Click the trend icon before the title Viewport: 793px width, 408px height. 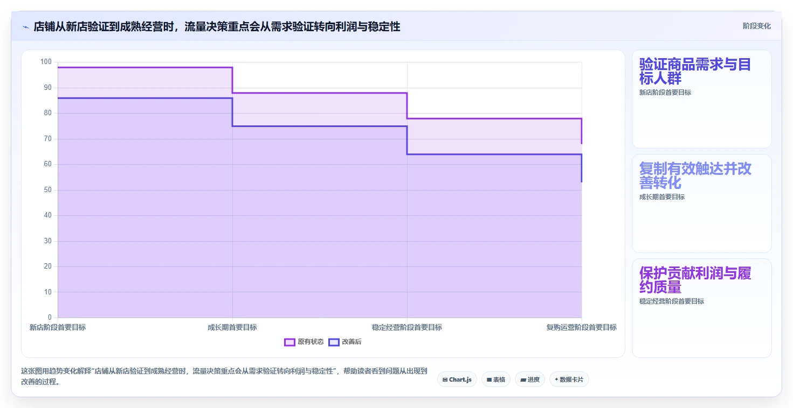coord(25,26)
